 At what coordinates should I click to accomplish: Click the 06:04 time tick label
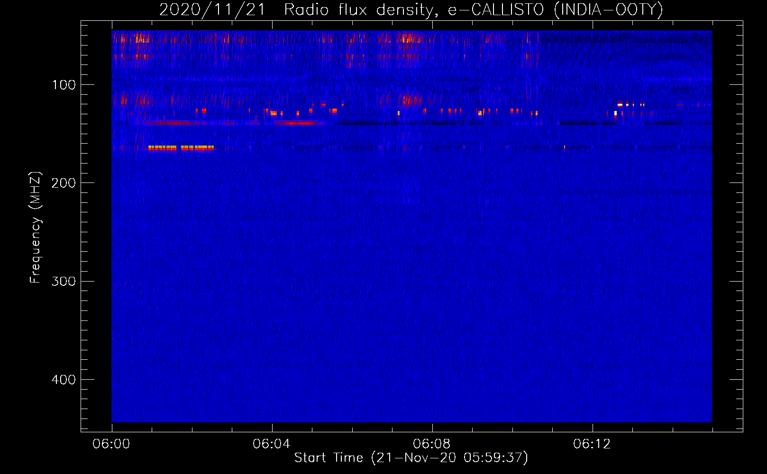pyautogui.click(x=272, y=444)
